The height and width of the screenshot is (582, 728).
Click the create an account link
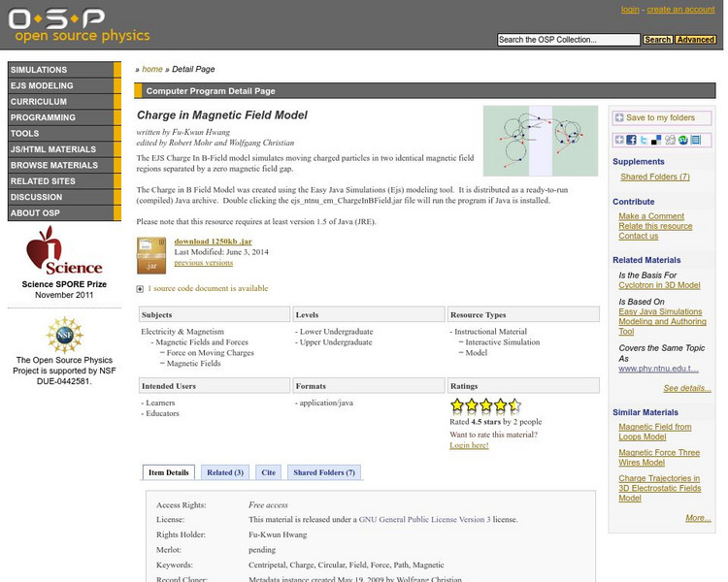click(680, 10)
